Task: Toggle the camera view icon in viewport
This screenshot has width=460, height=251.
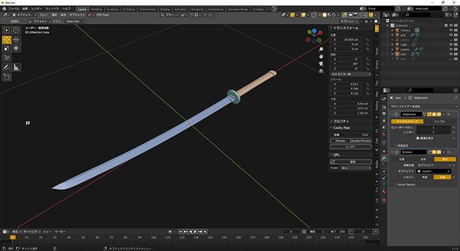Action: pyautogui.click(x=321, y=63)
